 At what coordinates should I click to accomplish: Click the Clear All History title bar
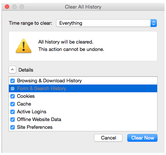pos(83,7)
